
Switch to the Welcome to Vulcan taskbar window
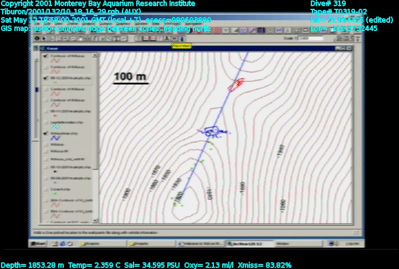pyautogui.click(x=200, y=243)
